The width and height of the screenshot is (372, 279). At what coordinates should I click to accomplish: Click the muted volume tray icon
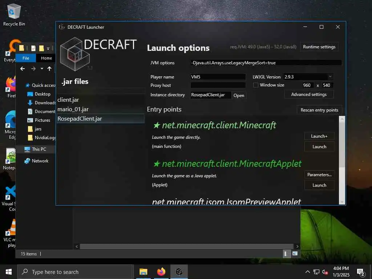(325, 272)
